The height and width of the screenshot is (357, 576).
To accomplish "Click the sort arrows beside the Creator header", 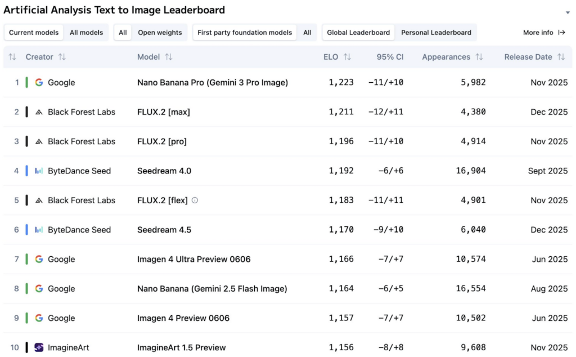I will coord(61,57).
